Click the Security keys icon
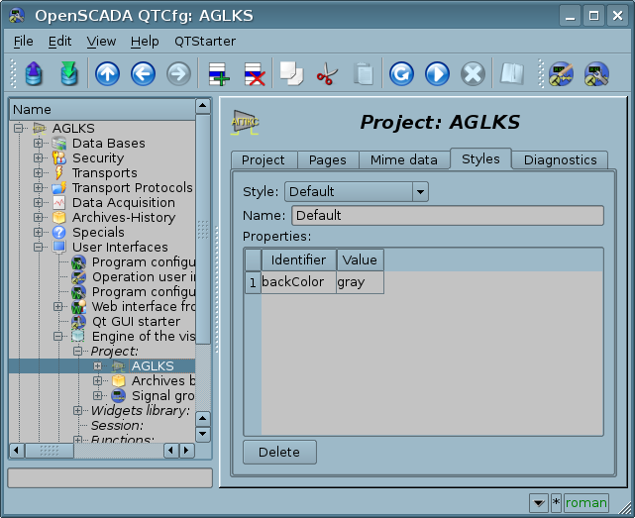Image resolution: width=635 pixels, height=518 pixels. point(59,157)
